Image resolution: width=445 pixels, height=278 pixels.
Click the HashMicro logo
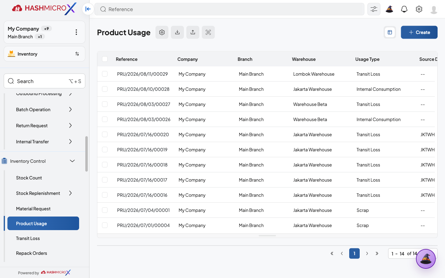tap(44, 9)
